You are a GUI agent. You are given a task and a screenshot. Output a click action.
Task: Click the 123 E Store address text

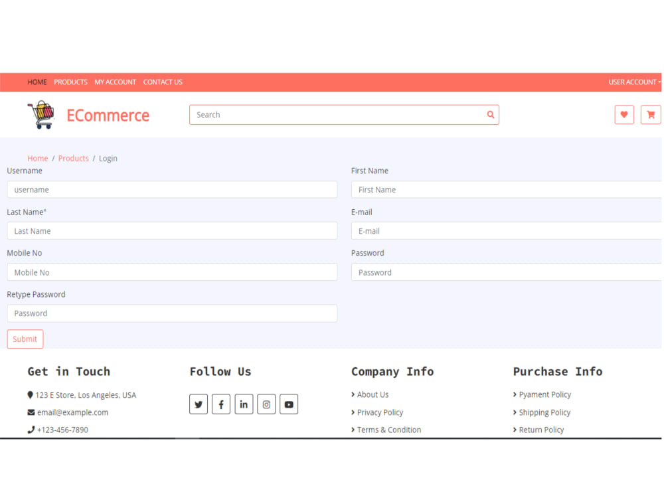86,395
